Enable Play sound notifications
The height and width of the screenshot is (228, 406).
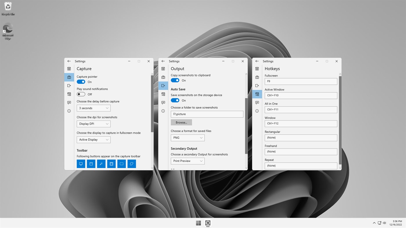tap(81, 94)
